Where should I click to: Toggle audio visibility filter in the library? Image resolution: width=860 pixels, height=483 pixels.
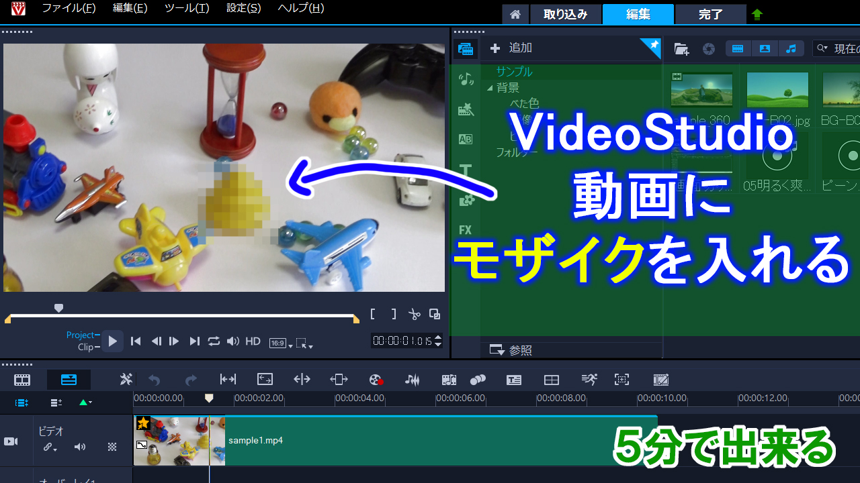click(x=791, y=48)
